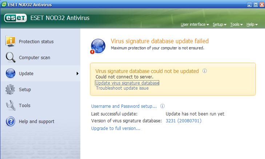Click Update virus signature database link
Image resolution: width=265 pixels, height=159 pixels.
tap(127, 83)
